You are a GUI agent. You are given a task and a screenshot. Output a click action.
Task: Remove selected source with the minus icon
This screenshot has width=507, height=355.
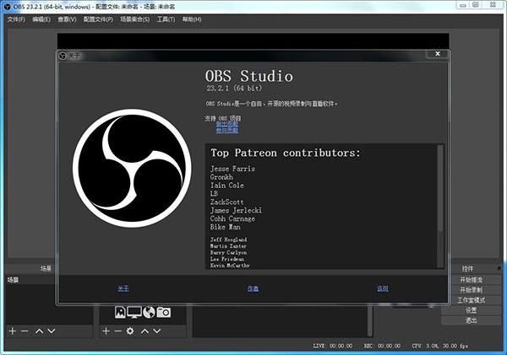coord(118,331)
